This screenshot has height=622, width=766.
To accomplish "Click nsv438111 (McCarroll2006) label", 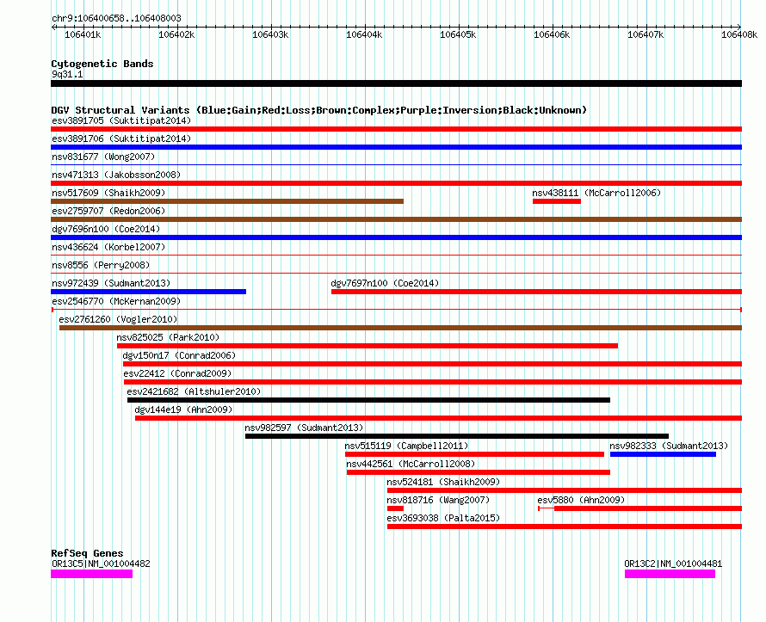I will 596,193.
